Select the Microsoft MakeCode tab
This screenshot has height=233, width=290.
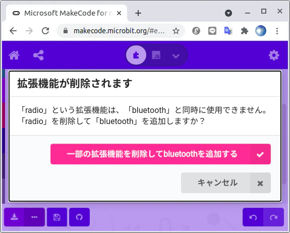click(x=67, y=13)
